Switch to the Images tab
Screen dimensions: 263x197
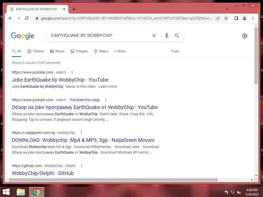[79, 51]
